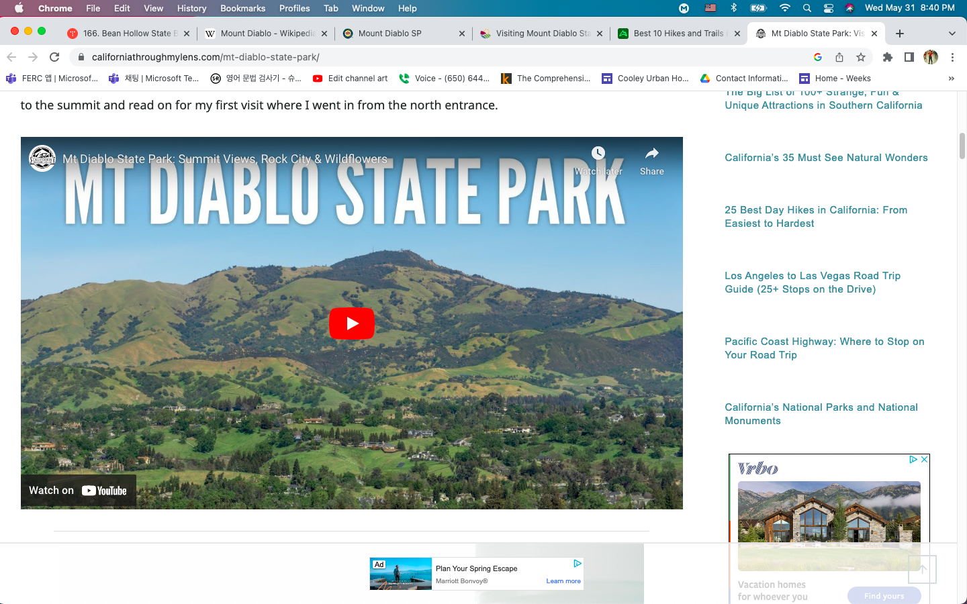Open the Apple menu
Image resolution: width=967 pixels, height=604 pixels.
pos(19,8)
